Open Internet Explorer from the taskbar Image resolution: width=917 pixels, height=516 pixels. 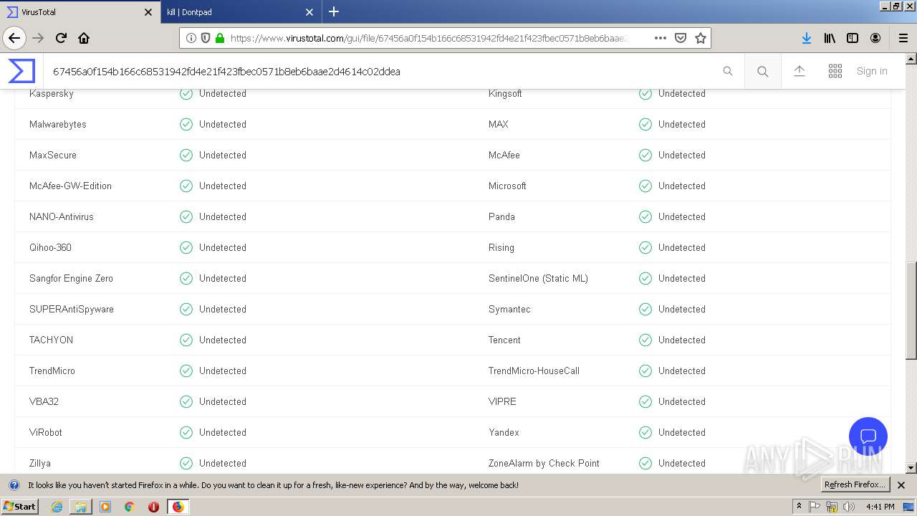click(x=57, y=507)
